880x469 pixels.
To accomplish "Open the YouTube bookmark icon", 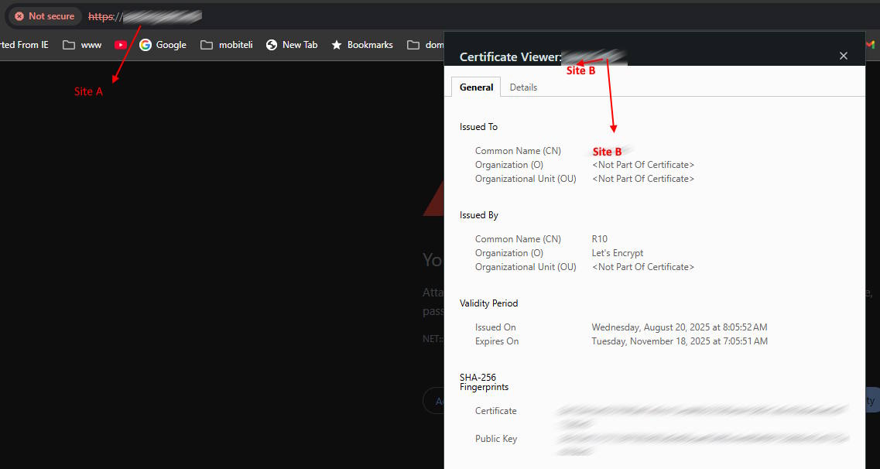I will (x=121, y=45).
